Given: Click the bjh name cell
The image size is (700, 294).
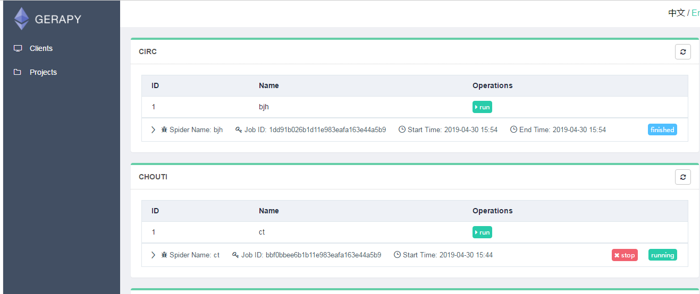Looking at the screenshot, I should 264,107.
